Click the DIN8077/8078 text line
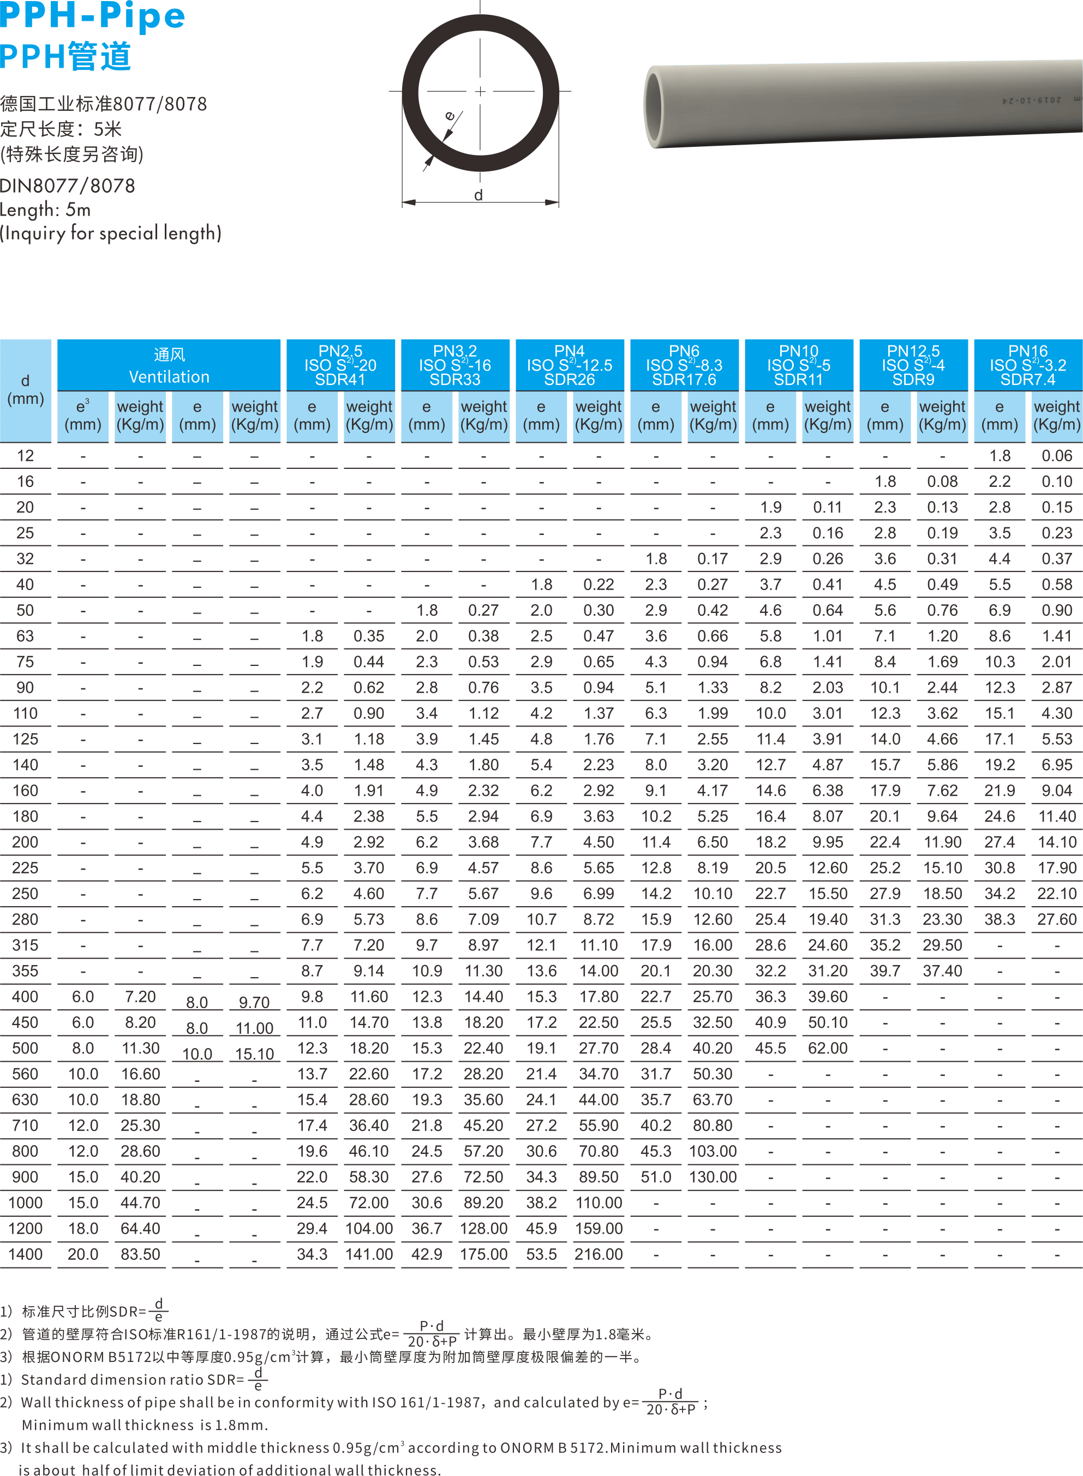The width and height of the screenshot is (1083, 1476). click(x=68, y=186)
